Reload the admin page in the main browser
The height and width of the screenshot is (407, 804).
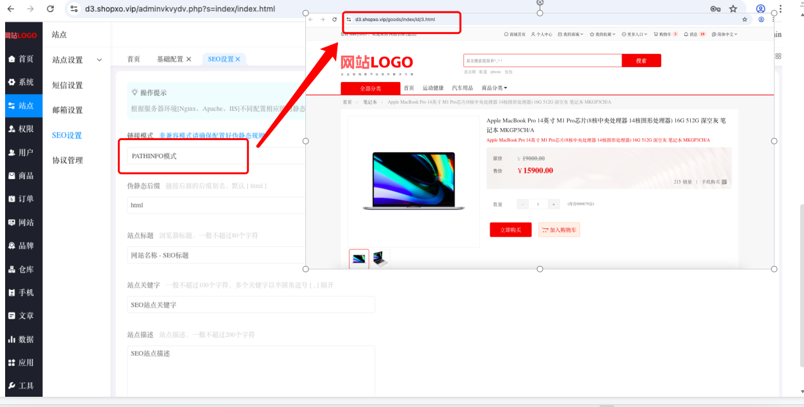tap(51, 9)
